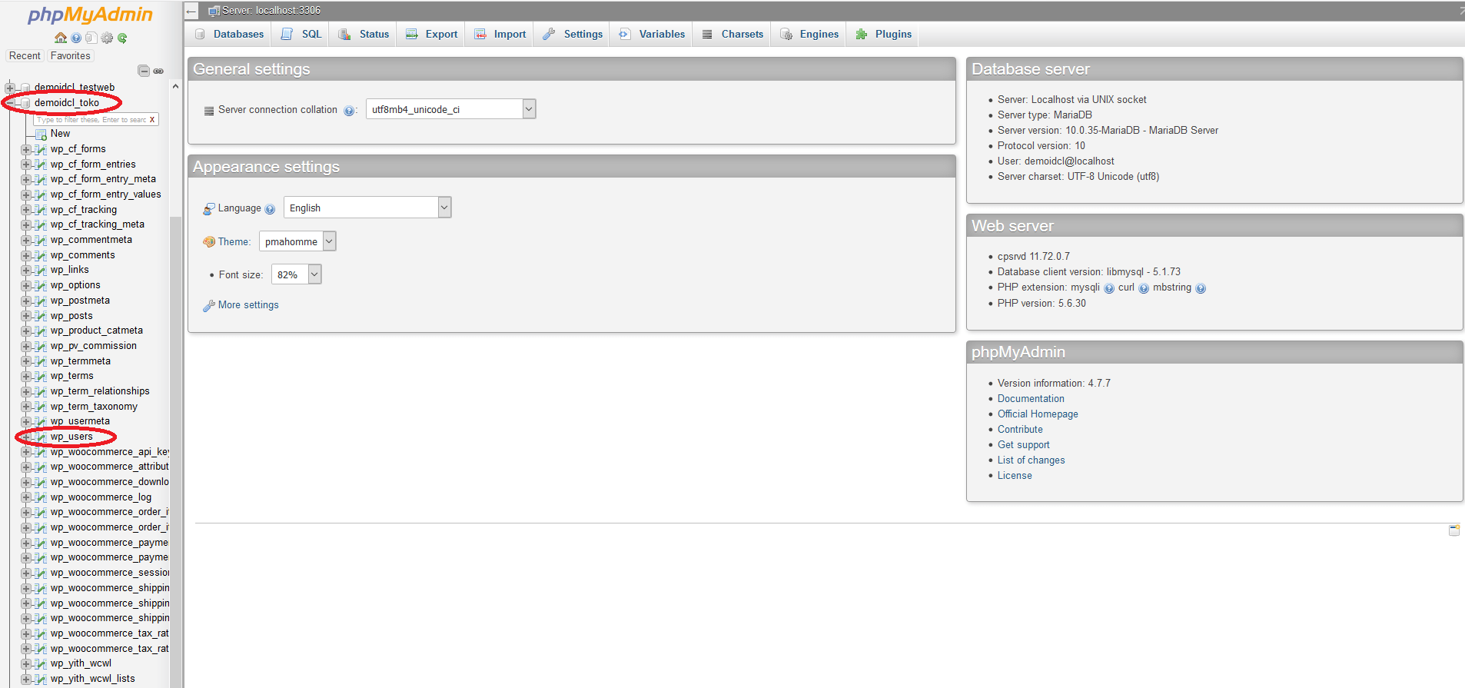1465x688 pixels.
Task: Clear the table filter with red X
Action: coord(152,119)
